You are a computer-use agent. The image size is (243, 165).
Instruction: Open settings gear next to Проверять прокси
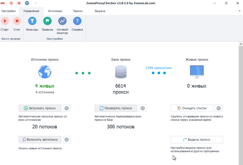(143, 108)
